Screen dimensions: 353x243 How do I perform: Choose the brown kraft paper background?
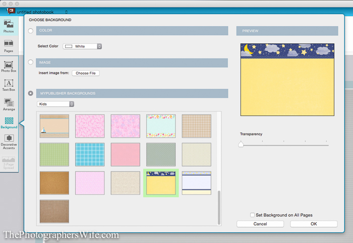click(x=54, y=212)
